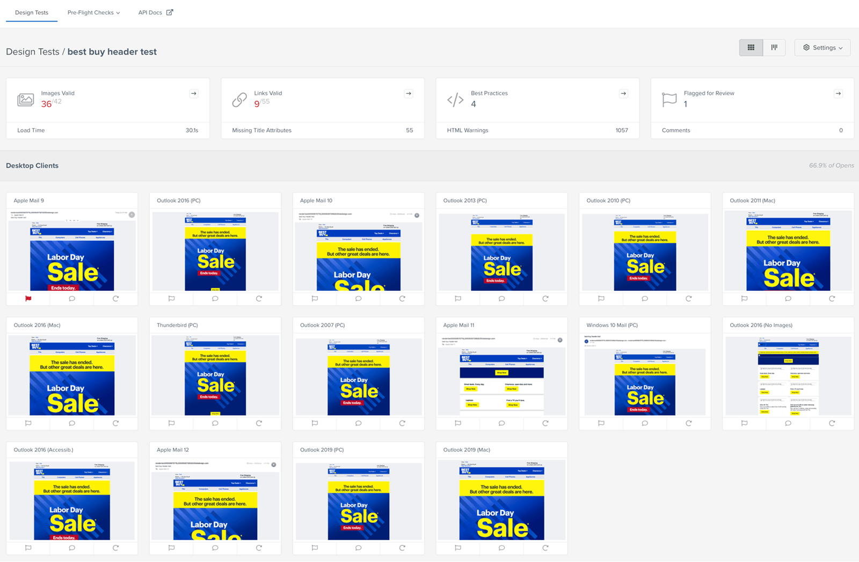
Task: Open the Outlook 2016 (No Images) thumbnail
Action: pos(788,375)
